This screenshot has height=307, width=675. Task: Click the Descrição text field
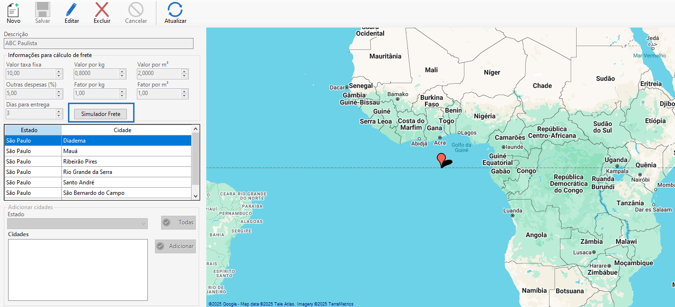98,43
